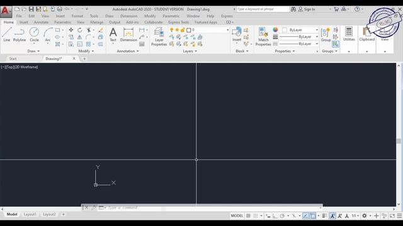403x226 pixels.
Task: Open the Help question mark icon
Action: [357, 9]
